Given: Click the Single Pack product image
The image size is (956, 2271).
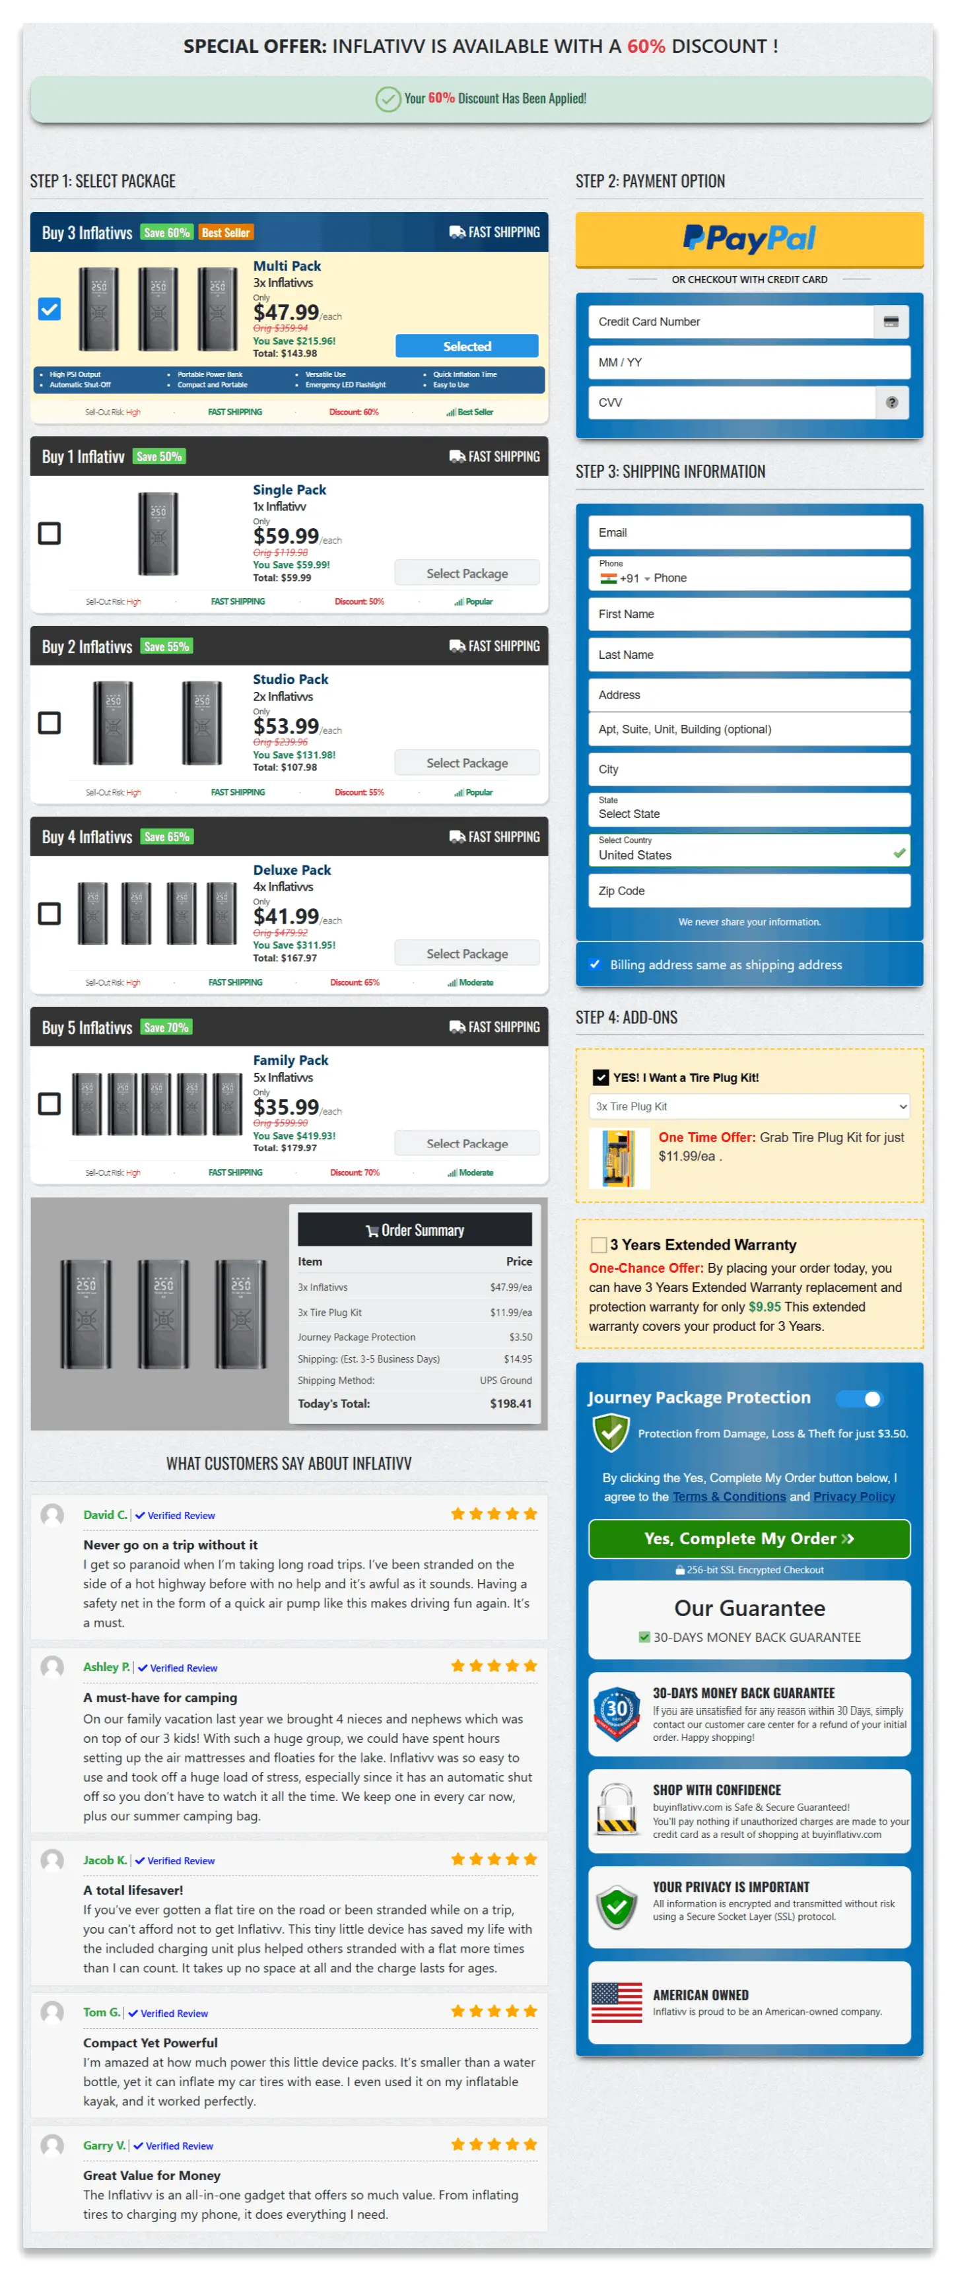Looking at the screenshot, I should (x=158, y=534).
